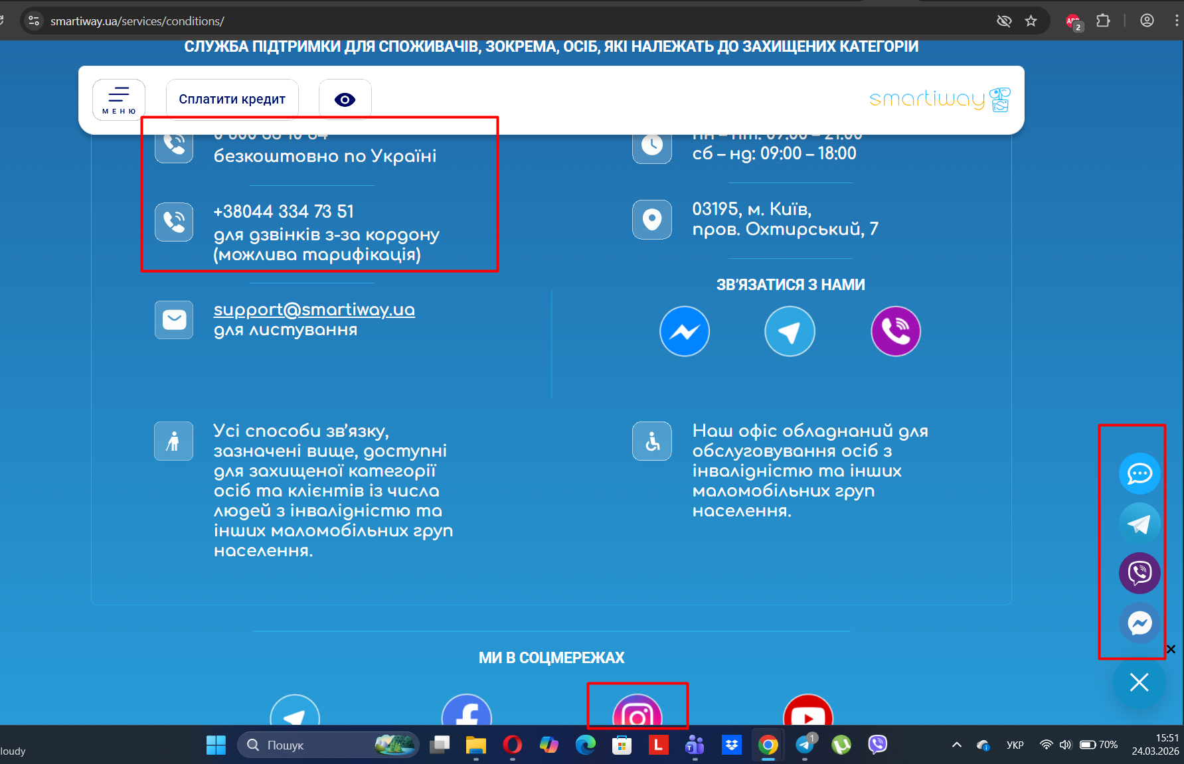Click the map pin location icon
1184x764 pixels.
652,219
